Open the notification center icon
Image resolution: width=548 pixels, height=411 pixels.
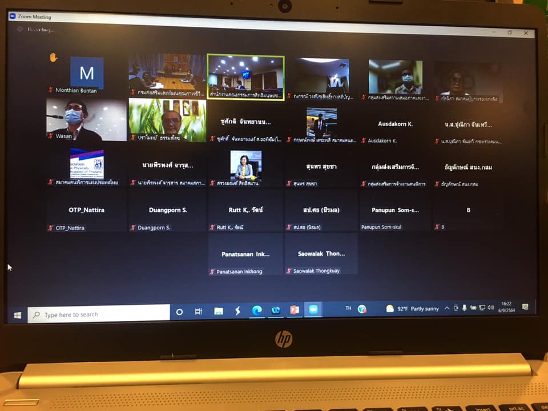coord(525,307)
